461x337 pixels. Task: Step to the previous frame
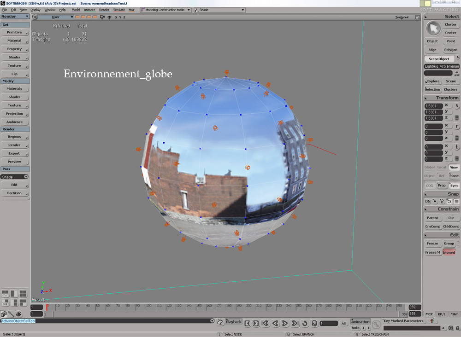coord(248,323)
